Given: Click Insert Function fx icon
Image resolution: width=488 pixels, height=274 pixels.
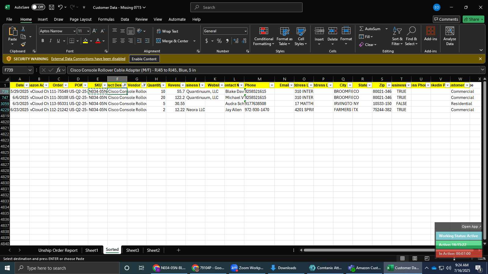Looking at the screenshot, I should 58,70.
